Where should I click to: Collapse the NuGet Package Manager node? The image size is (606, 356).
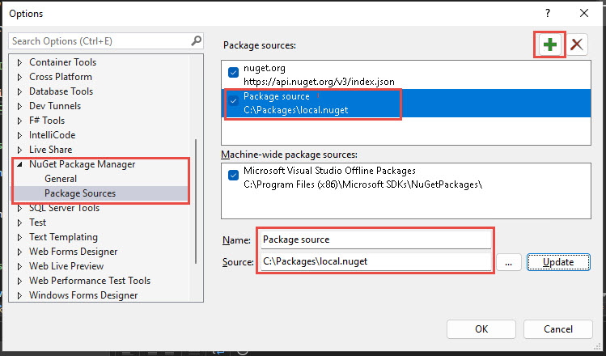pos(19,164)
